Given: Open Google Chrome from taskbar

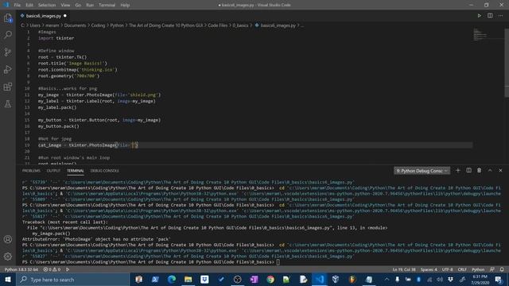Looking at the screenshot, I should 270,280.
